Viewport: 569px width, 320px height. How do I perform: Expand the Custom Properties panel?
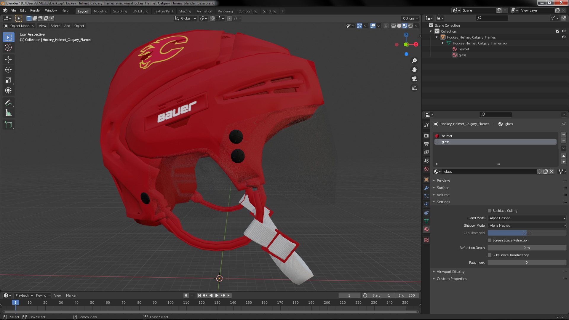[x=452, y=279]
